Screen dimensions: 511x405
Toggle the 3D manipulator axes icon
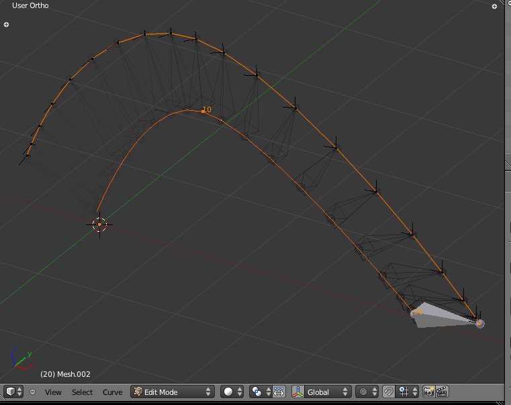pos(298,392)
